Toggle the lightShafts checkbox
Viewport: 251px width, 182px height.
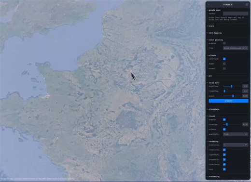[x=224, y=155]
